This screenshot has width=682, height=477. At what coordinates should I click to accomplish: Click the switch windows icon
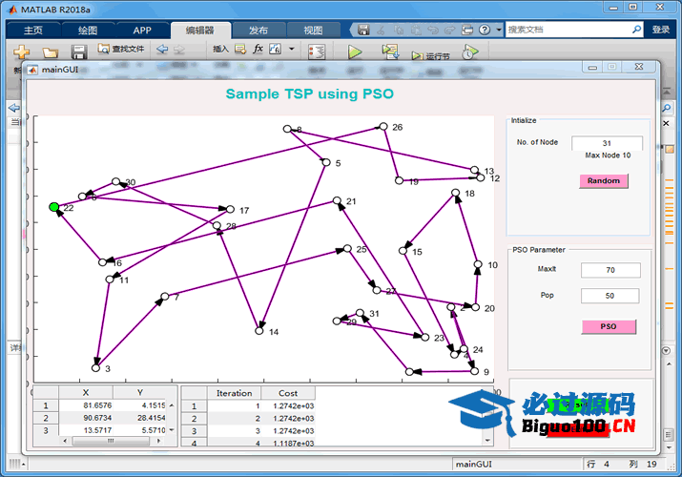coord(467,30)
